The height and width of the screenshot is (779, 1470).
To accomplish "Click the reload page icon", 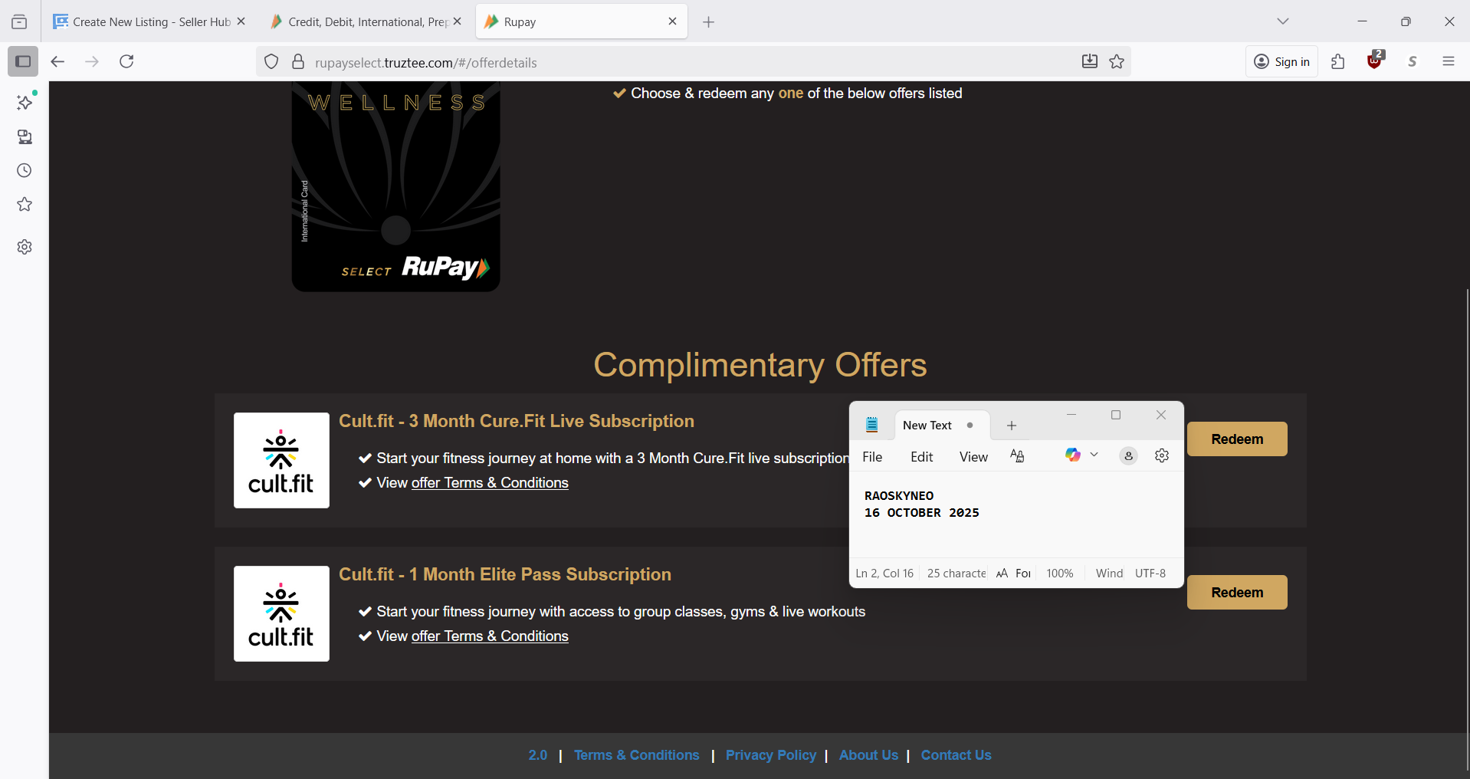I will (127, 61).
